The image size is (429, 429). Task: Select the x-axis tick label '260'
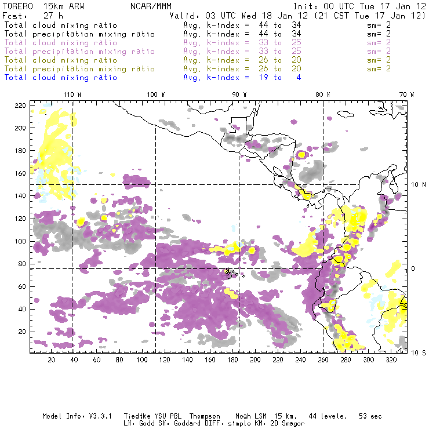pyautogui.click(x=323, y=360)
